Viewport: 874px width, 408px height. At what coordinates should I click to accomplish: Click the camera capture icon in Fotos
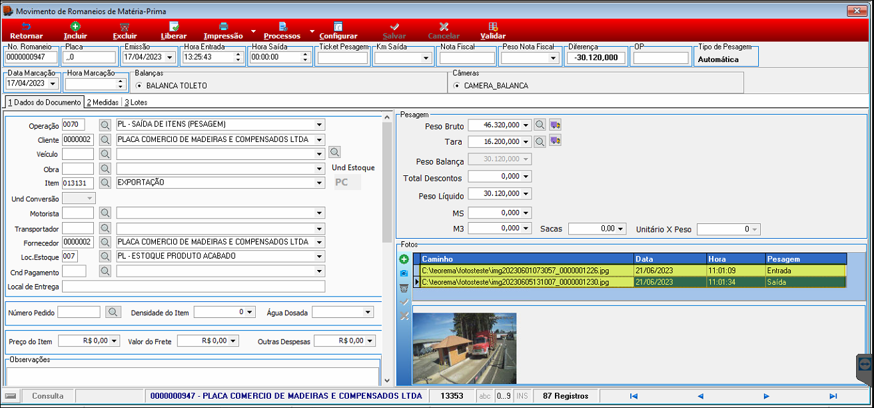(404, 273)
